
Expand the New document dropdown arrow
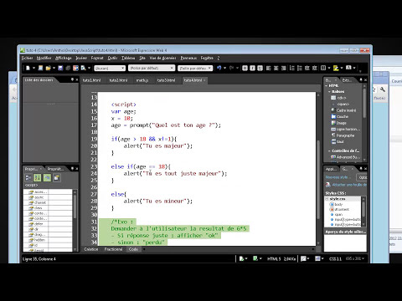34,68
